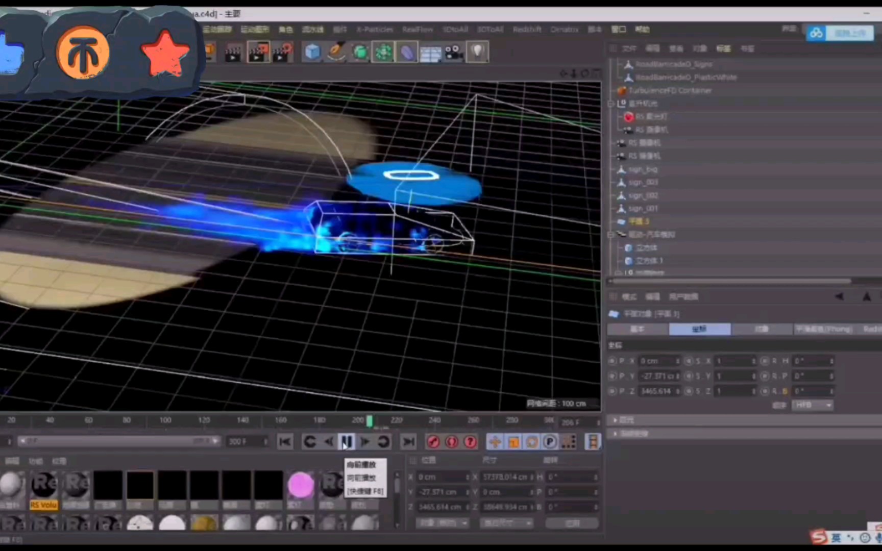Click the camera toolbar icon
Screen dimensions: 882x551
click(453, 51)
